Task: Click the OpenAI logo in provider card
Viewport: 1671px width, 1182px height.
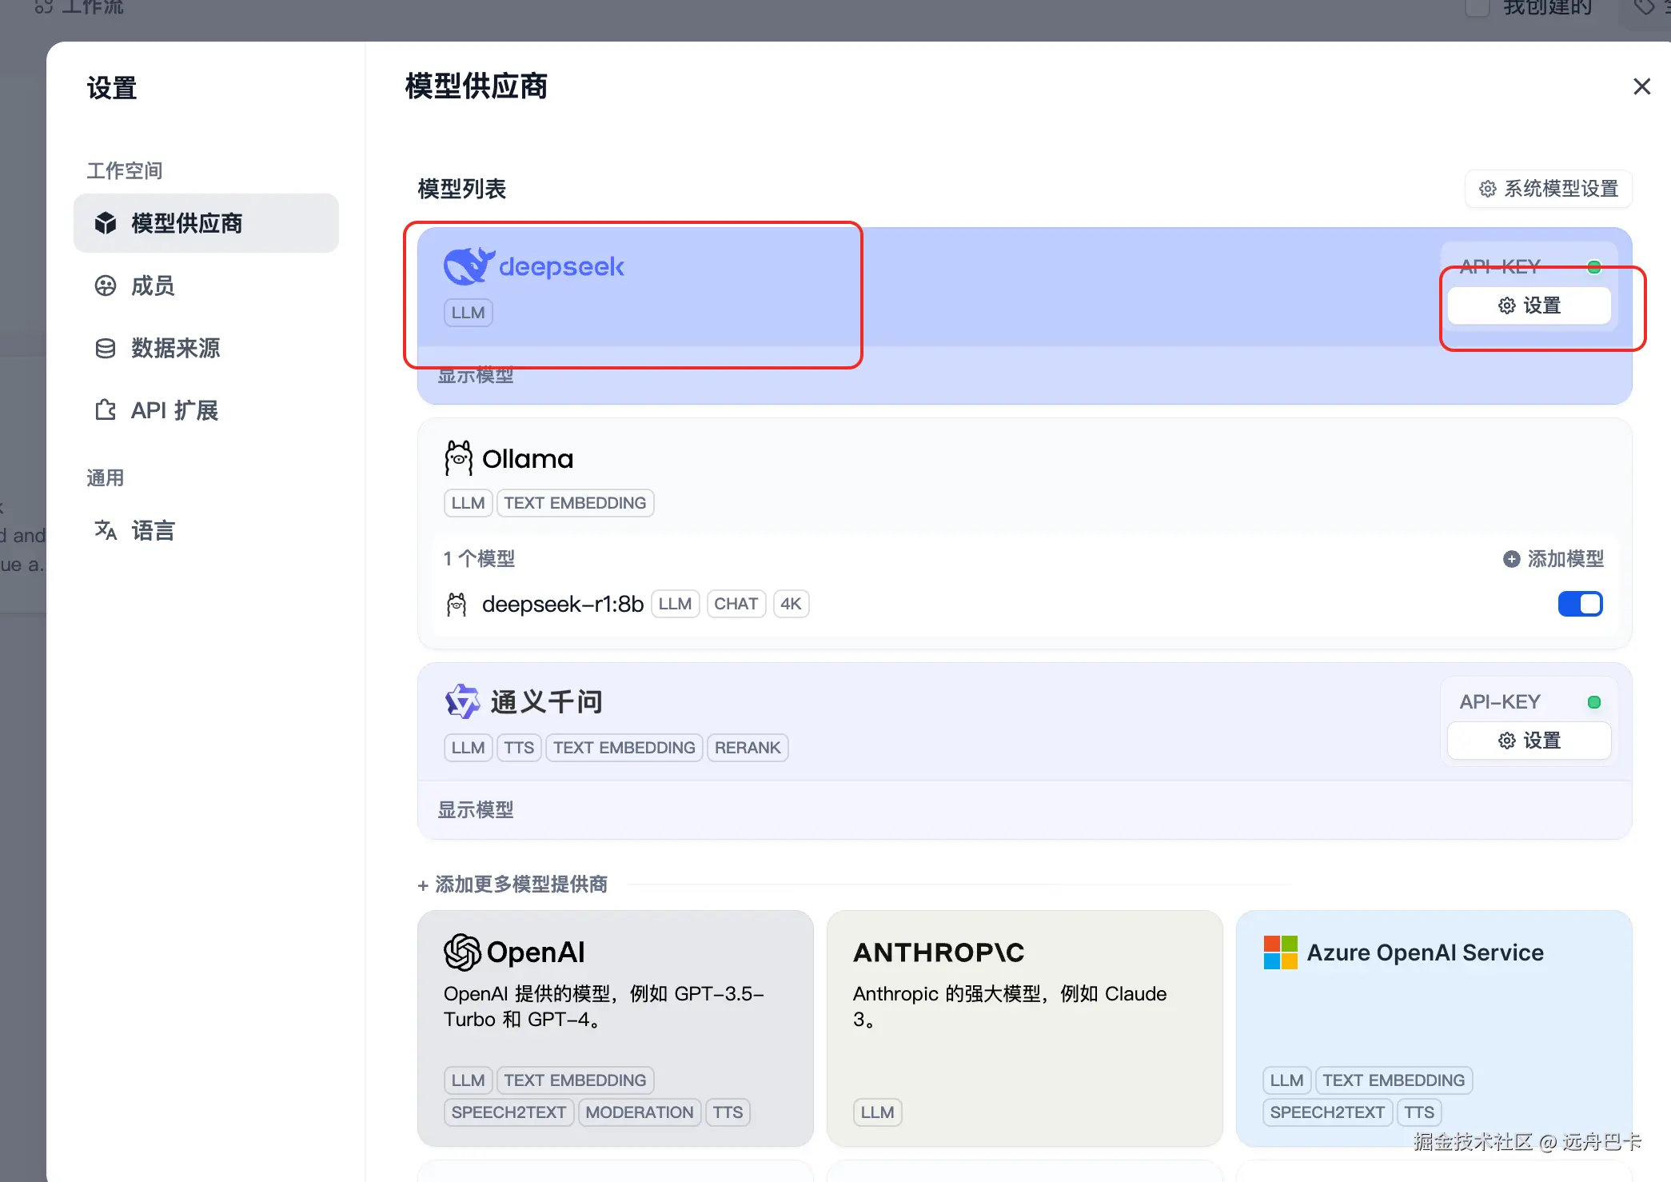Action: (462, 952)
